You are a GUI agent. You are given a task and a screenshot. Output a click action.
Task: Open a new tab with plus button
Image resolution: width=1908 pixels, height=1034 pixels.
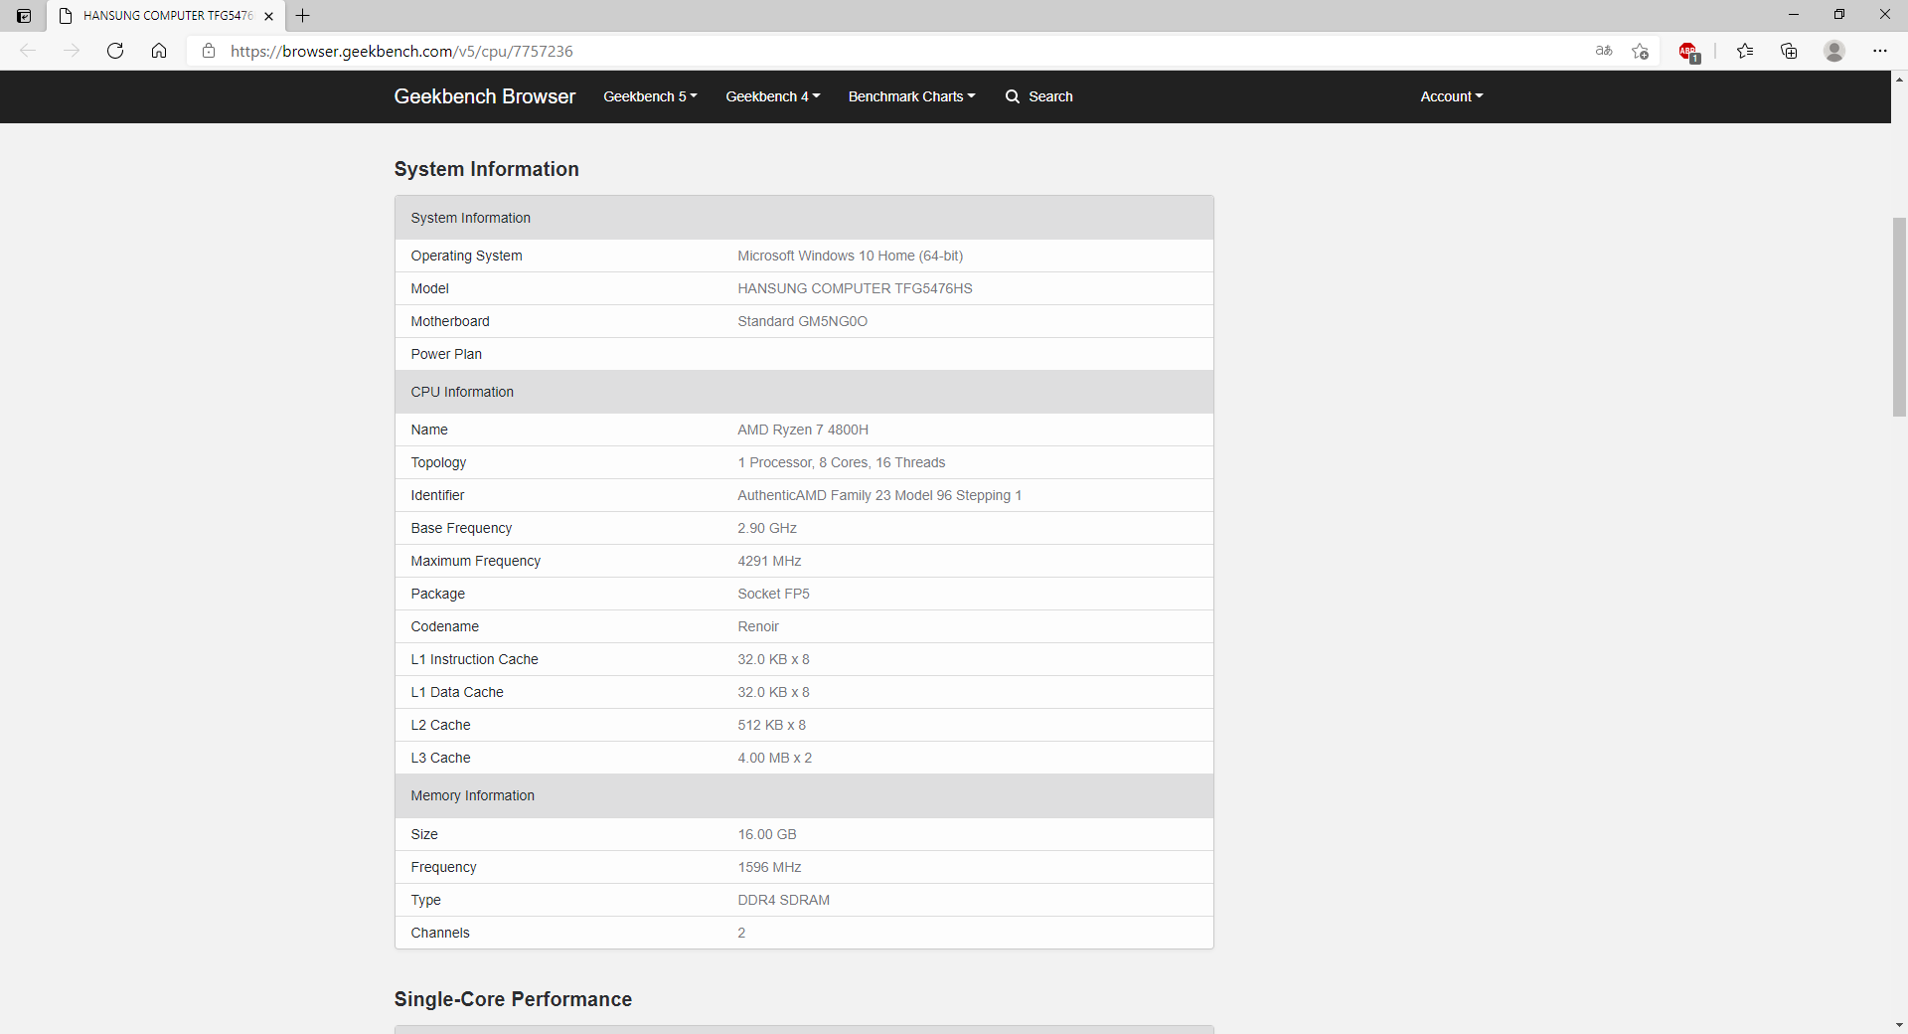pyautogui.click(x=303, y=16)
